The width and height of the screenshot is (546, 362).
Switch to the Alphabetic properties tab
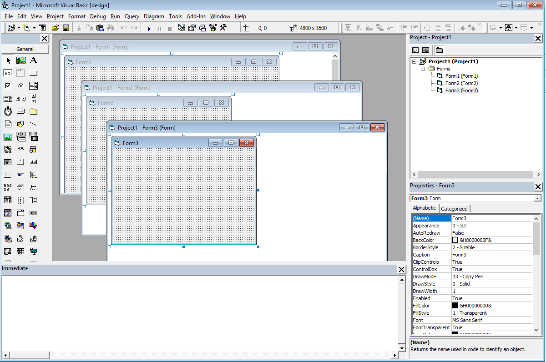(424, 208)
